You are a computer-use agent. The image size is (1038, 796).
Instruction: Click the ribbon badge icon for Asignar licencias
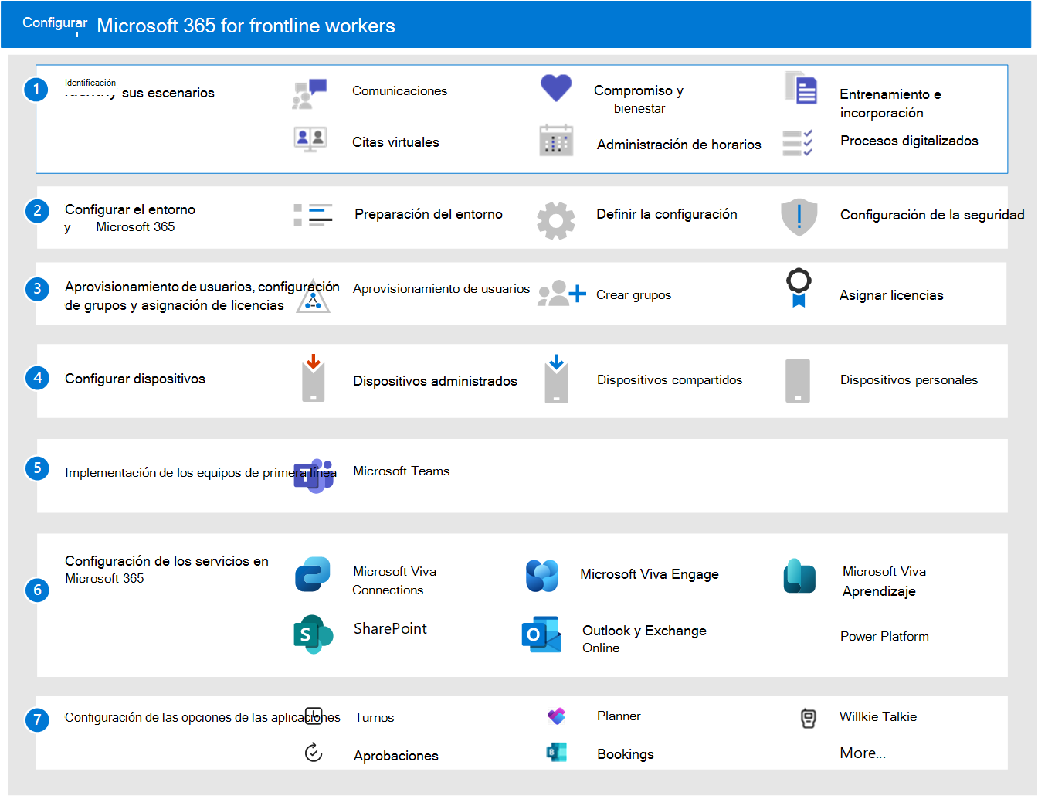pyautogui.click(x=799, y=287)
